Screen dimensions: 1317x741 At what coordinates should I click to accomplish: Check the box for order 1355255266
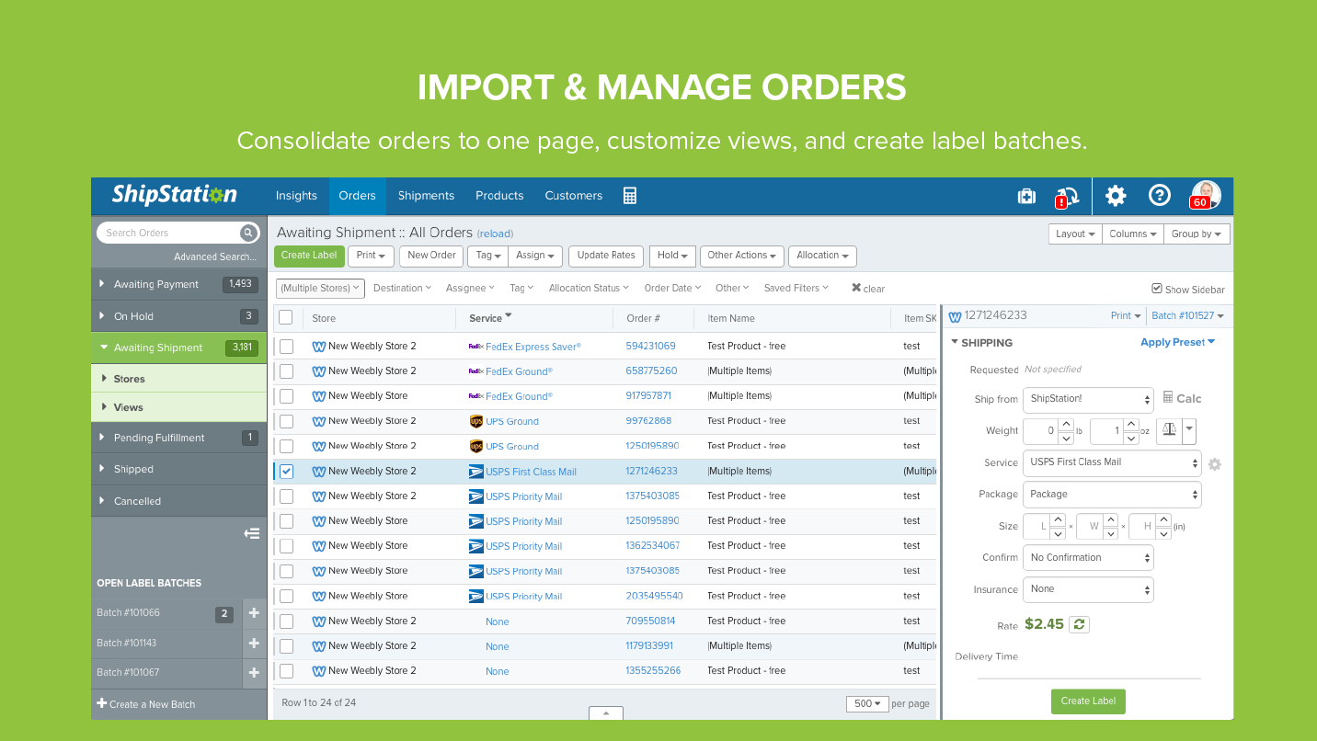(x=287, y=671)
